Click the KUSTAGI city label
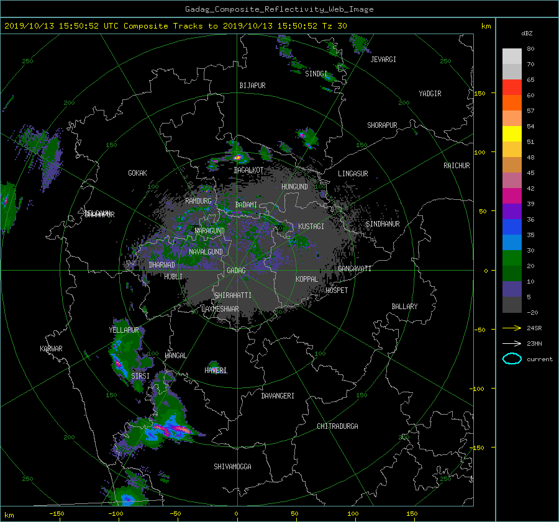559x522 pixels. (311, 227)
